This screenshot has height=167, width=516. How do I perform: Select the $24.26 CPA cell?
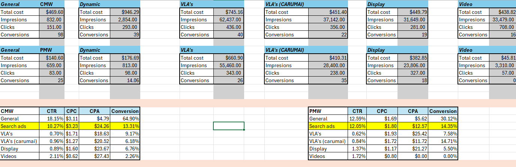(94, 126)
